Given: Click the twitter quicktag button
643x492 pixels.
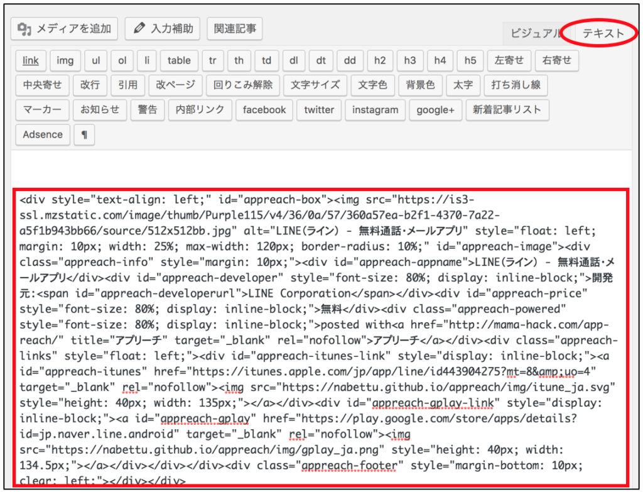Looking at the screenshot, I should coord(319,110).
